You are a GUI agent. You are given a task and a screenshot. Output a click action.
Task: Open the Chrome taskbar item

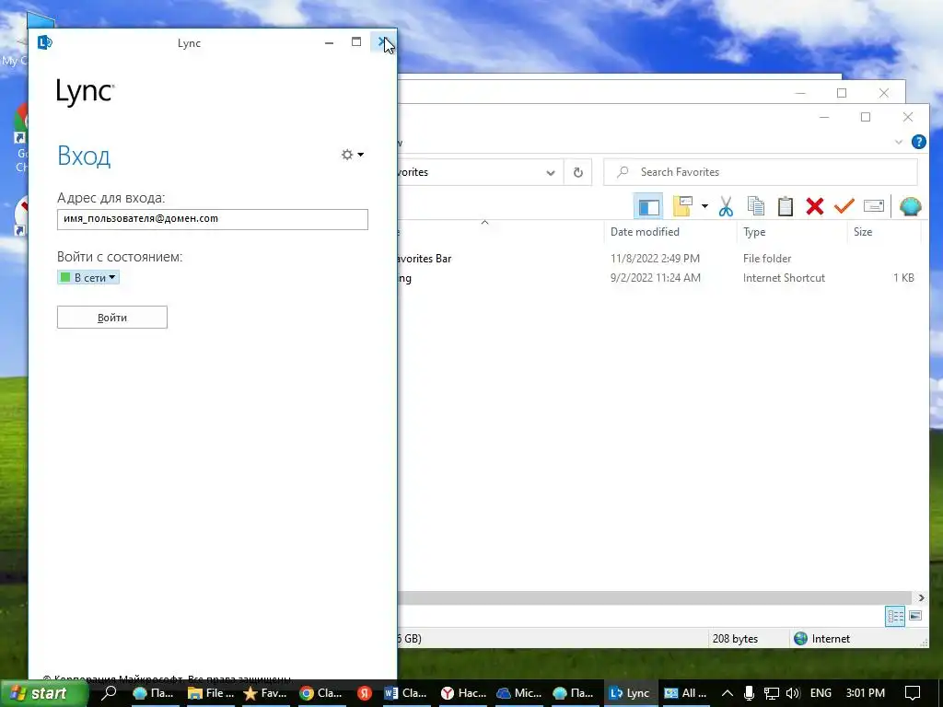[x=320, y=693]
